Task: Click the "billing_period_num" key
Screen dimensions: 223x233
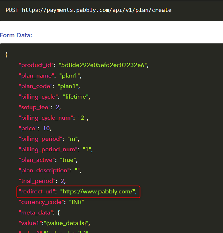Action: [48, 149]
